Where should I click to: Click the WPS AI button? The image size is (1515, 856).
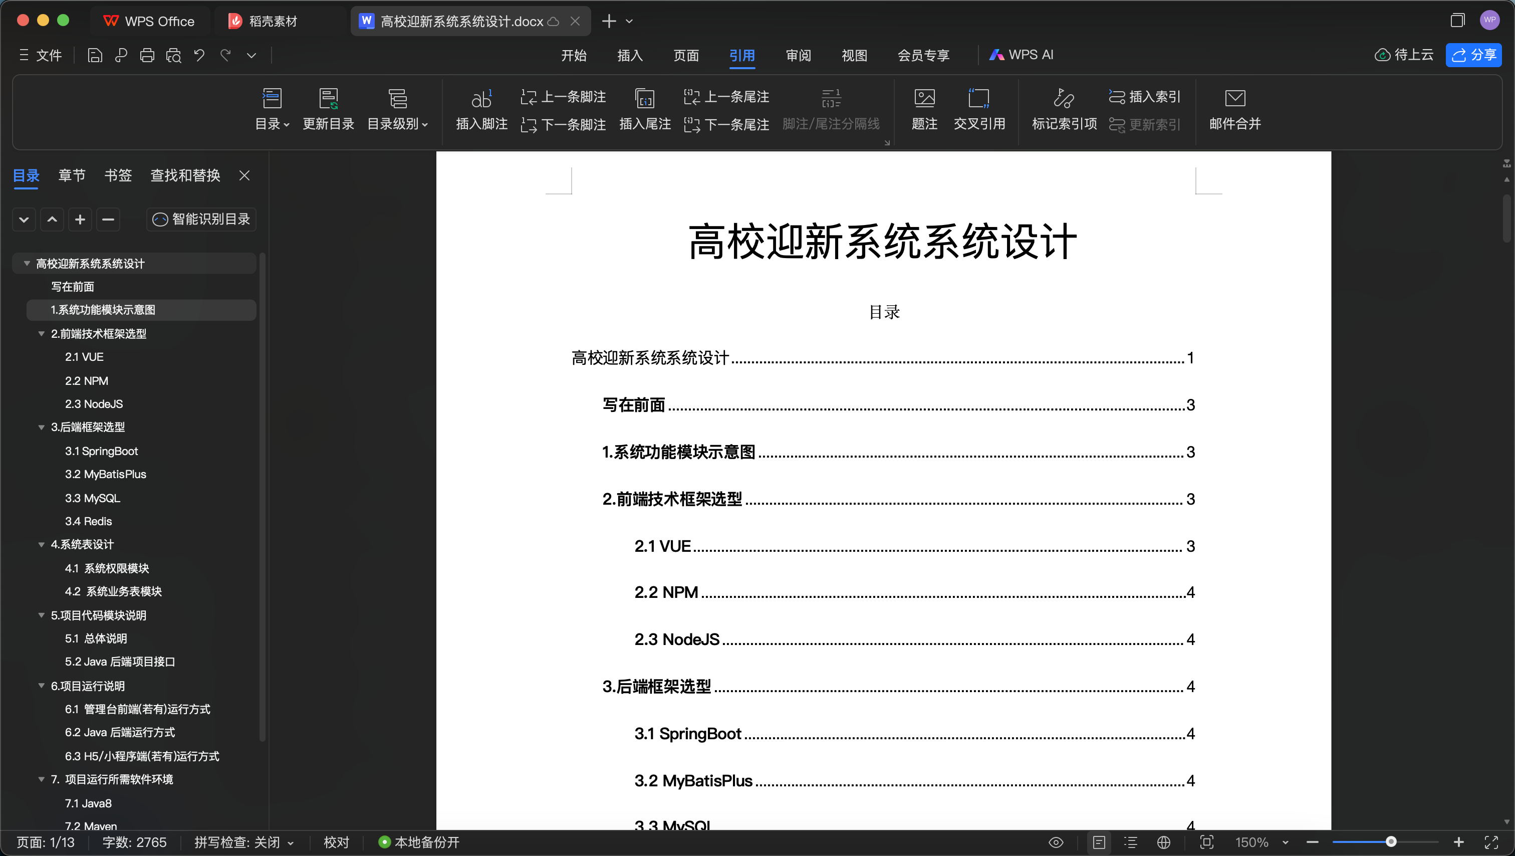(x=1022, y=55)
